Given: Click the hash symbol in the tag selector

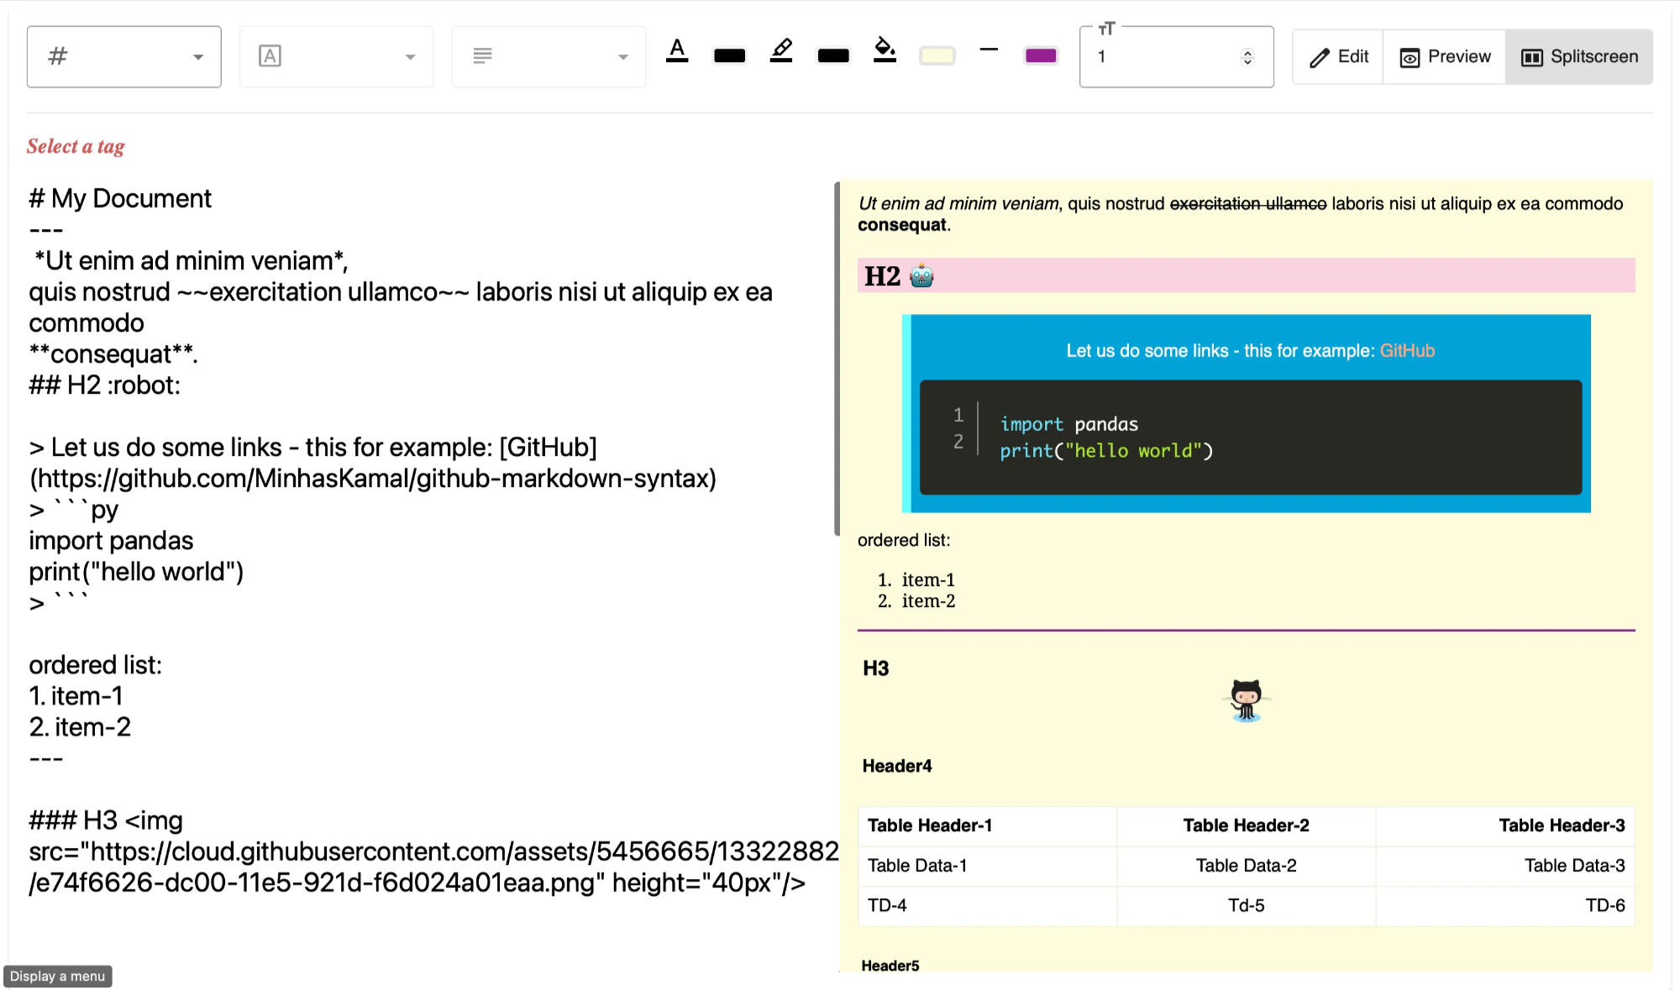Looking at the screenshot, I should pyautogui.click(x=55, y=55).
